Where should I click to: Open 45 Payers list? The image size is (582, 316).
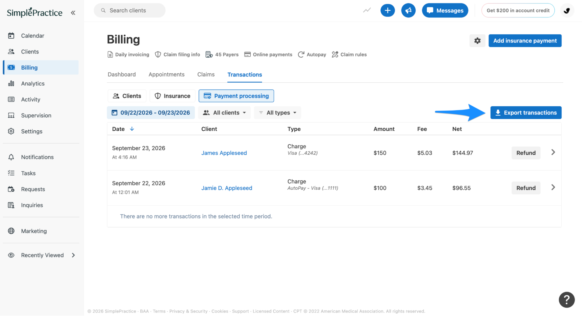(222, 54)
